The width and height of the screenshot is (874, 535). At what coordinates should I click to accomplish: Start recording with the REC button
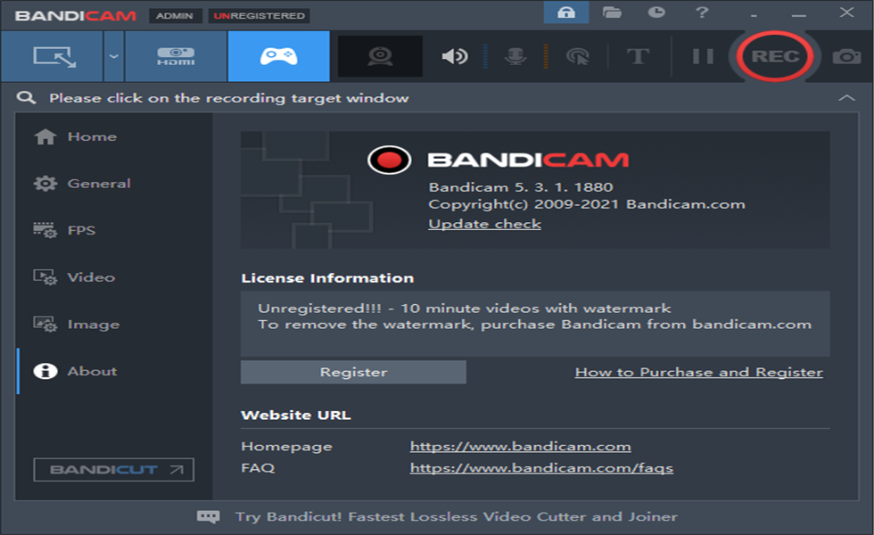(775, 56)
